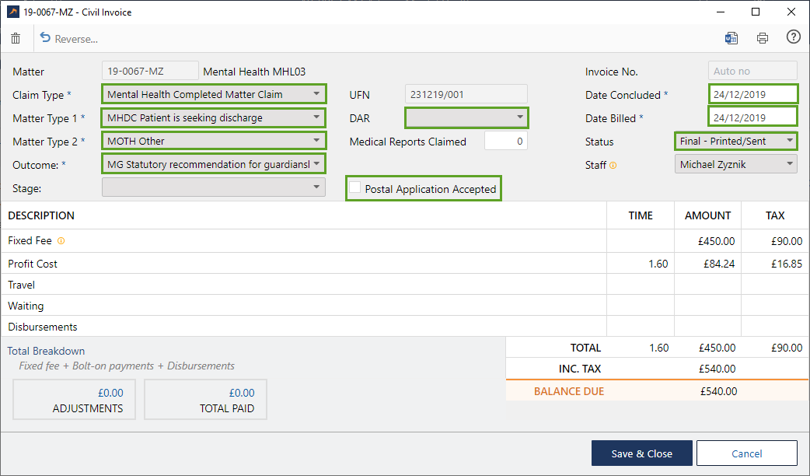Click the Save & Close button

(x=641, y=453)
